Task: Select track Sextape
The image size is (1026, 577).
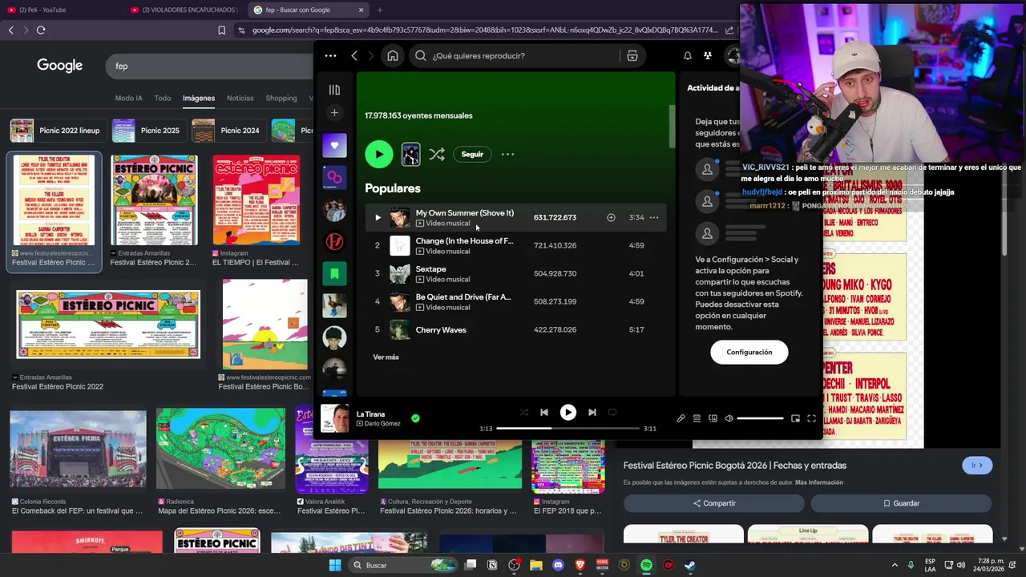Action: (516, 273)
